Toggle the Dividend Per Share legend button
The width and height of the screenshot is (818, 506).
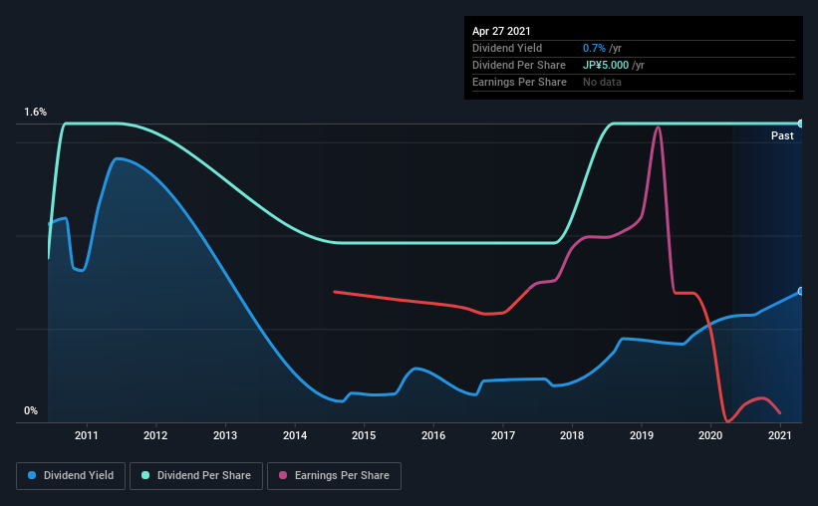(196, 476)
